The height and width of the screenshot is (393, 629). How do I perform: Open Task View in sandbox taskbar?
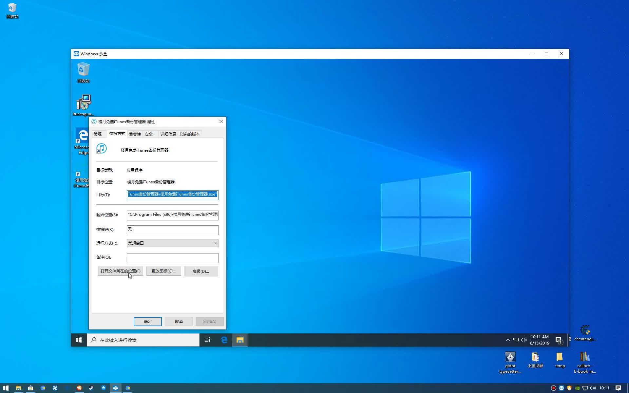click(207, 340)
